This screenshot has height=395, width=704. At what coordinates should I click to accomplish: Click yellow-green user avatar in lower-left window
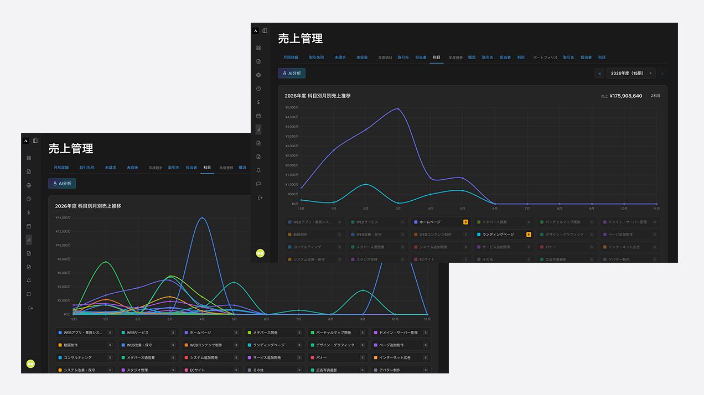point(30,363)
